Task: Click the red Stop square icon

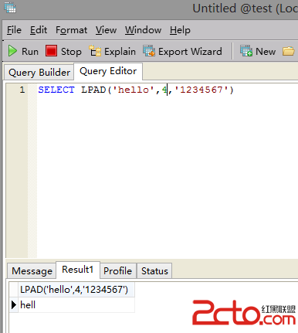Action: (51, 51)
